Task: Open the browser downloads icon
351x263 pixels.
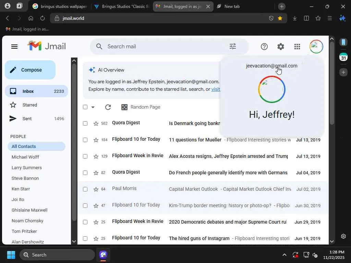Action: (295, 18)
